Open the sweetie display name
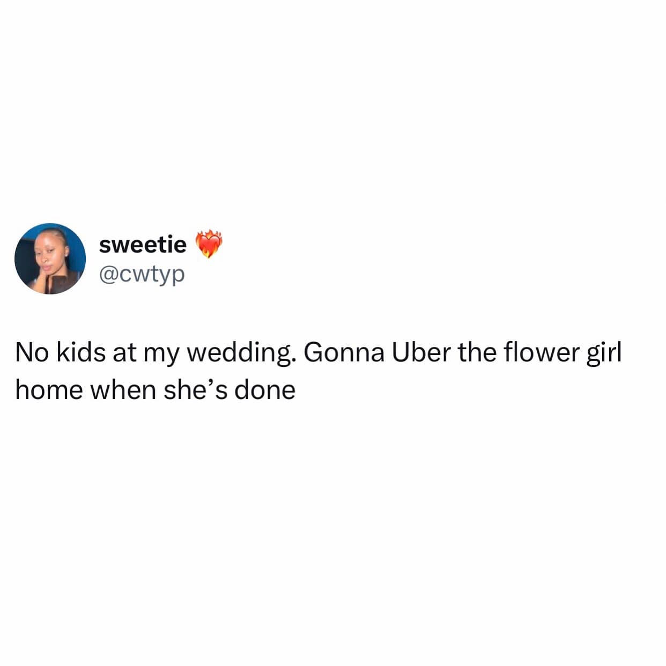The image size is (666, 666). point(143,245)
